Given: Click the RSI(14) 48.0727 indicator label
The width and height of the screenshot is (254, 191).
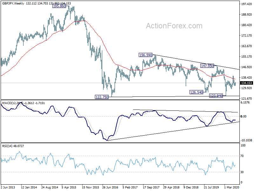Looking at the screenshot, I should click(x=13, y=146).
